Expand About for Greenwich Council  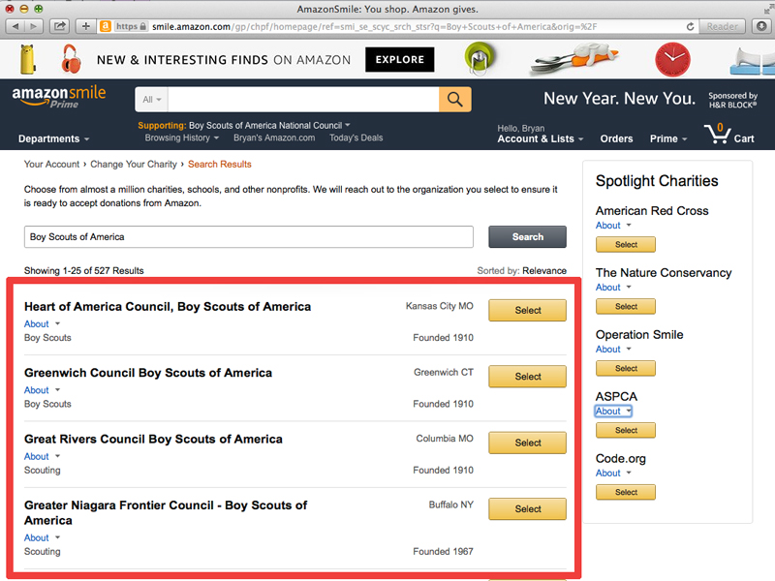click(42, 390)
